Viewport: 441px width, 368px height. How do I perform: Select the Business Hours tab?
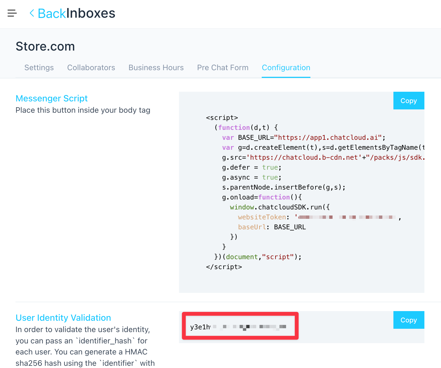coord(156,68)
